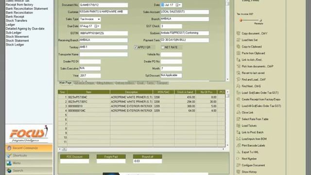Open the Sales Type dropdown
Viewport: 311px width, 175px height.
99,19
